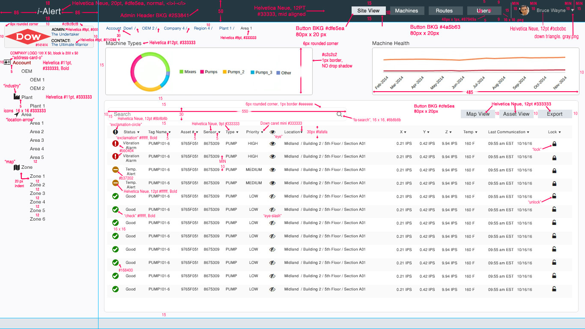The width and height of the screenshot is (585, 329).
Task: Toggle the eye-slash icon in first LOW row
Action: click(272, 197)
